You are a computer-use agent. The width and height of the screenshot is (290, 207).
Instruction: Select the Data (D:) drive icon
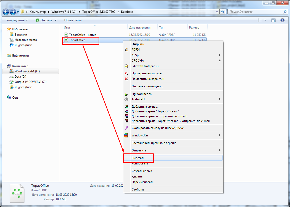12,77
